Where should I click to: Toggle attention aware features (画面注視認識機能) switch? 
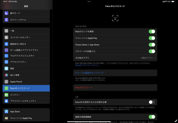152,117
